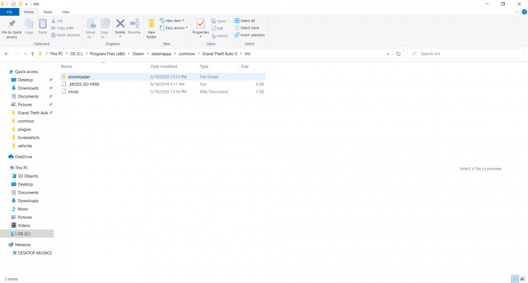This screenshot has height=283, width=528.
Task: Select This PC in navigation pane
Action: click(21, 168)
